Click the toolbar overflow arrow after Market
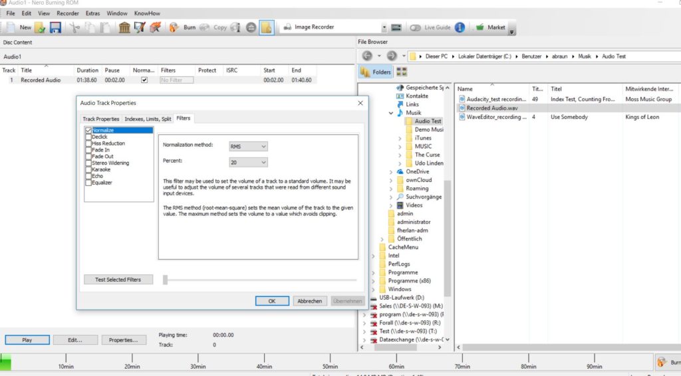Viewport: 681px width, 376px height. click(x=511, y=32)
